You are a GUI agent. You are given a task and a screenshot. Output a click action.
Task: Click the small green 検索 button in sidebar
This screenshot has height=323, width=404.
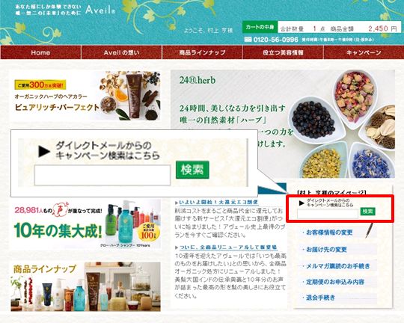point(367,212)
